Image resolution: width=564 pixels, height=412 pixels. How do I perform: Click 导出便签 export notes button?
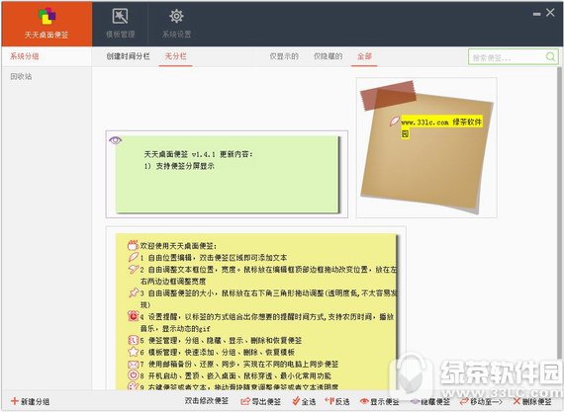coord(261,401)
